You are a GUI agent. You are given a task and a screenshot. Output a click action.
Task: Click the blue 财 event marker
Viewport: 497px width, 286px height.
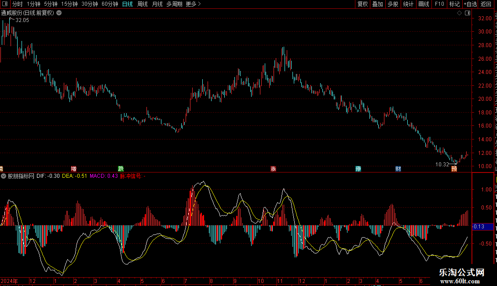point(398,169)
